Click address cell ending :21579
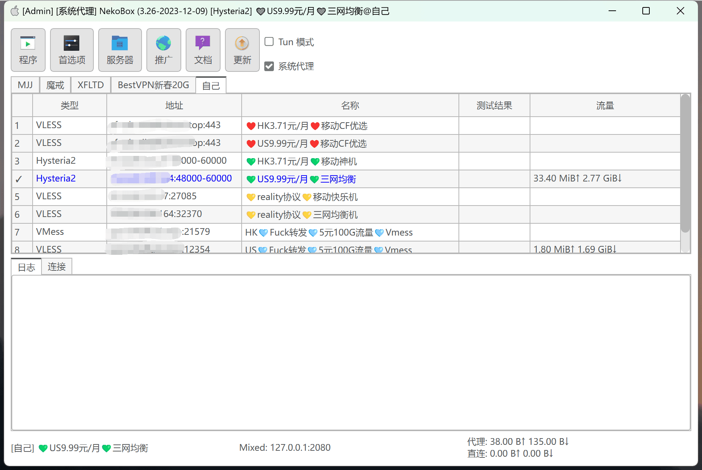702x470 pixels. click(x=174, y=232)
